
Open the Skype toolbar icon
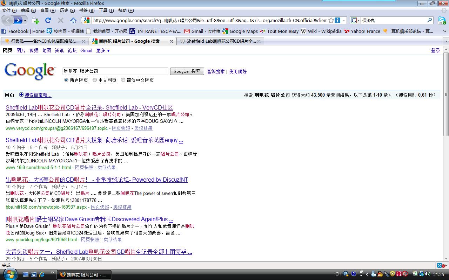click(442, 20)
